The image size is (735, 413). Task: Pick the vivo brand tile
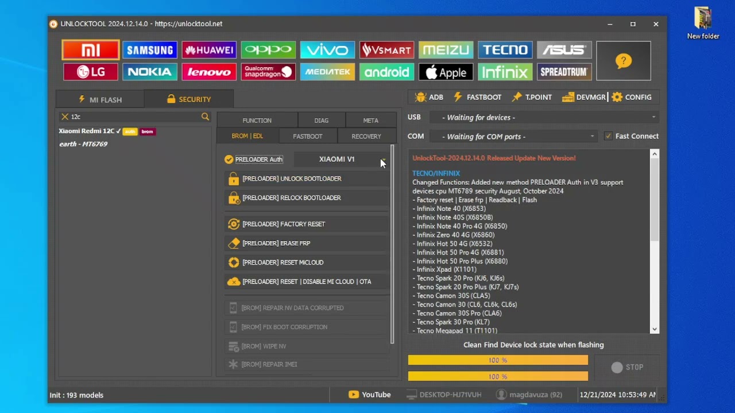pyautogui.click(x=327, y=50)
